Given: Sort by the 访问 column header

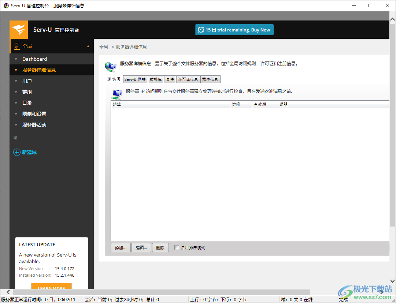Looking at the screenshot, I should 241,104.
